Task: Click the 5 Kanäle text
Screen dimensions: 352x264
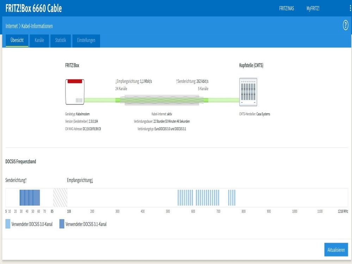Action: (203, 89)
